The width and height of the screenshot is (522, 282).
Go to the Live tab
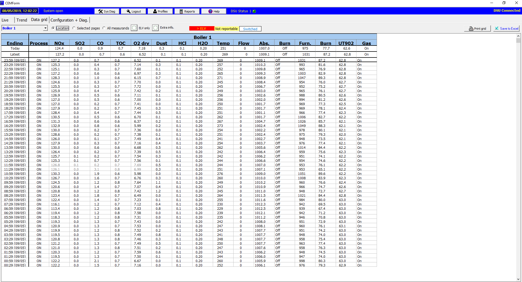click(5, 20)
